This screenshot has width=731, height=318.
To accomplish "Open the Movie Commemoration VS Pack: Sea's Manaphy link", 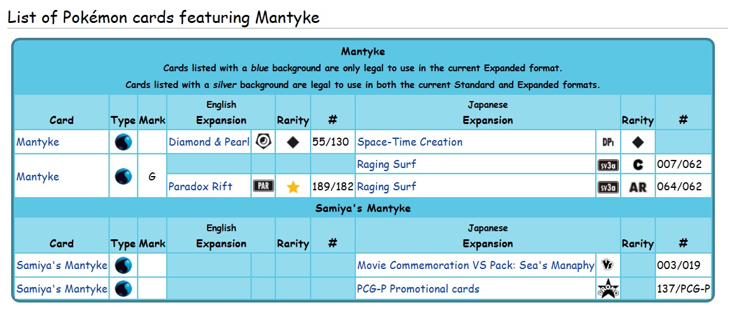I will 476,265.
